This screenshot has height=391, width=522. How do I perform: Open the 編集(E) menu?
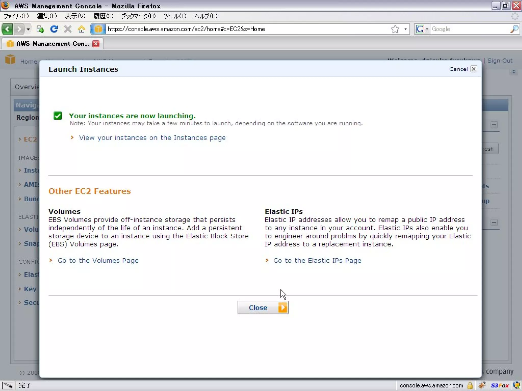(x=47, y=16)
